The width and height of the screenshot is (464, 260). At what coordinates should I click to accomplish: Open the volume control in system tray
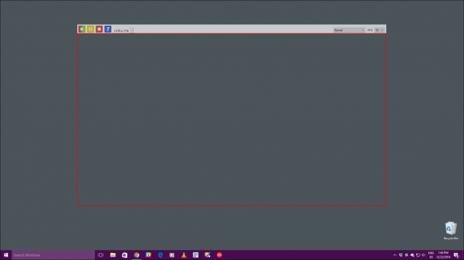tap(424, 255)
